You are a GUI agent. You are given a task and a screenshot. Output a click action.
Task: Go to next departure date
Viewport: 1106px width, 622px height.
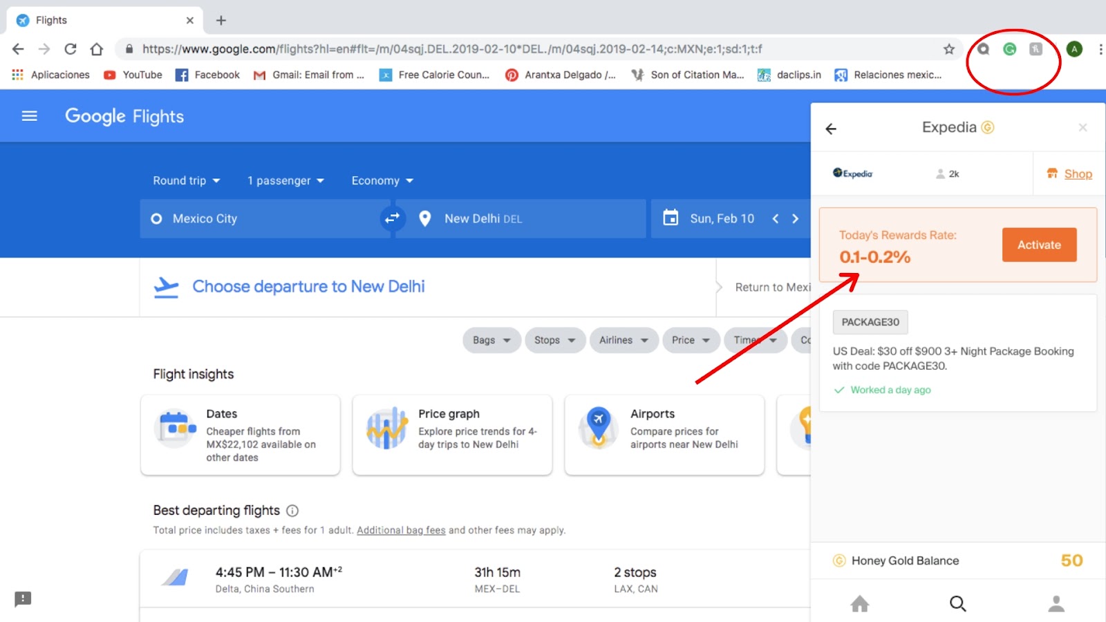(795, 218)
